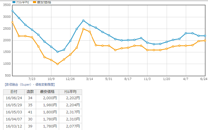Click the 2000 y-axis label
Viewport: 208px width, 130px height.
(x=7, y=40)
